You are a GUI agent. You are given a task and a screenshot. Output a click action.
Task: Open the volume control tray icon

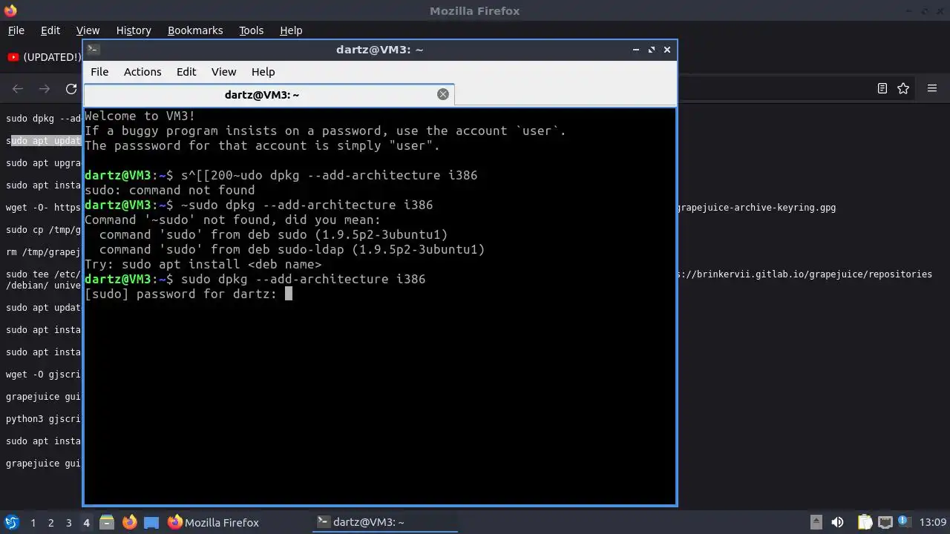click(837, 522)
